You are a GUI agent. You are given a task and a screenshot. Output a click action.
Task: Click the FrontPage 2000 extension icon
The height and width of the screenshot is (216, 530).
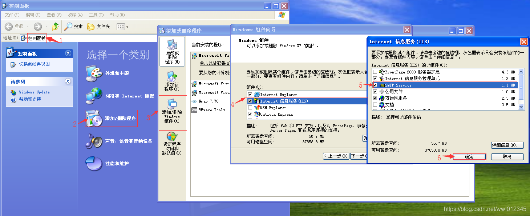coord(382,72)
